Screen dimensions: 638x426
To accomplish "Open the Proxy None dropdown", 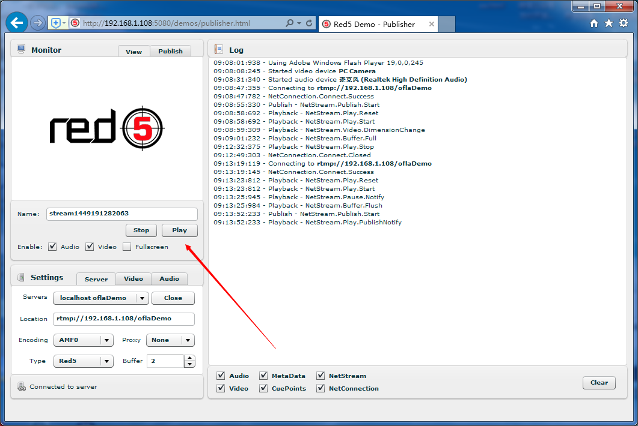I will tap(170, 340).
